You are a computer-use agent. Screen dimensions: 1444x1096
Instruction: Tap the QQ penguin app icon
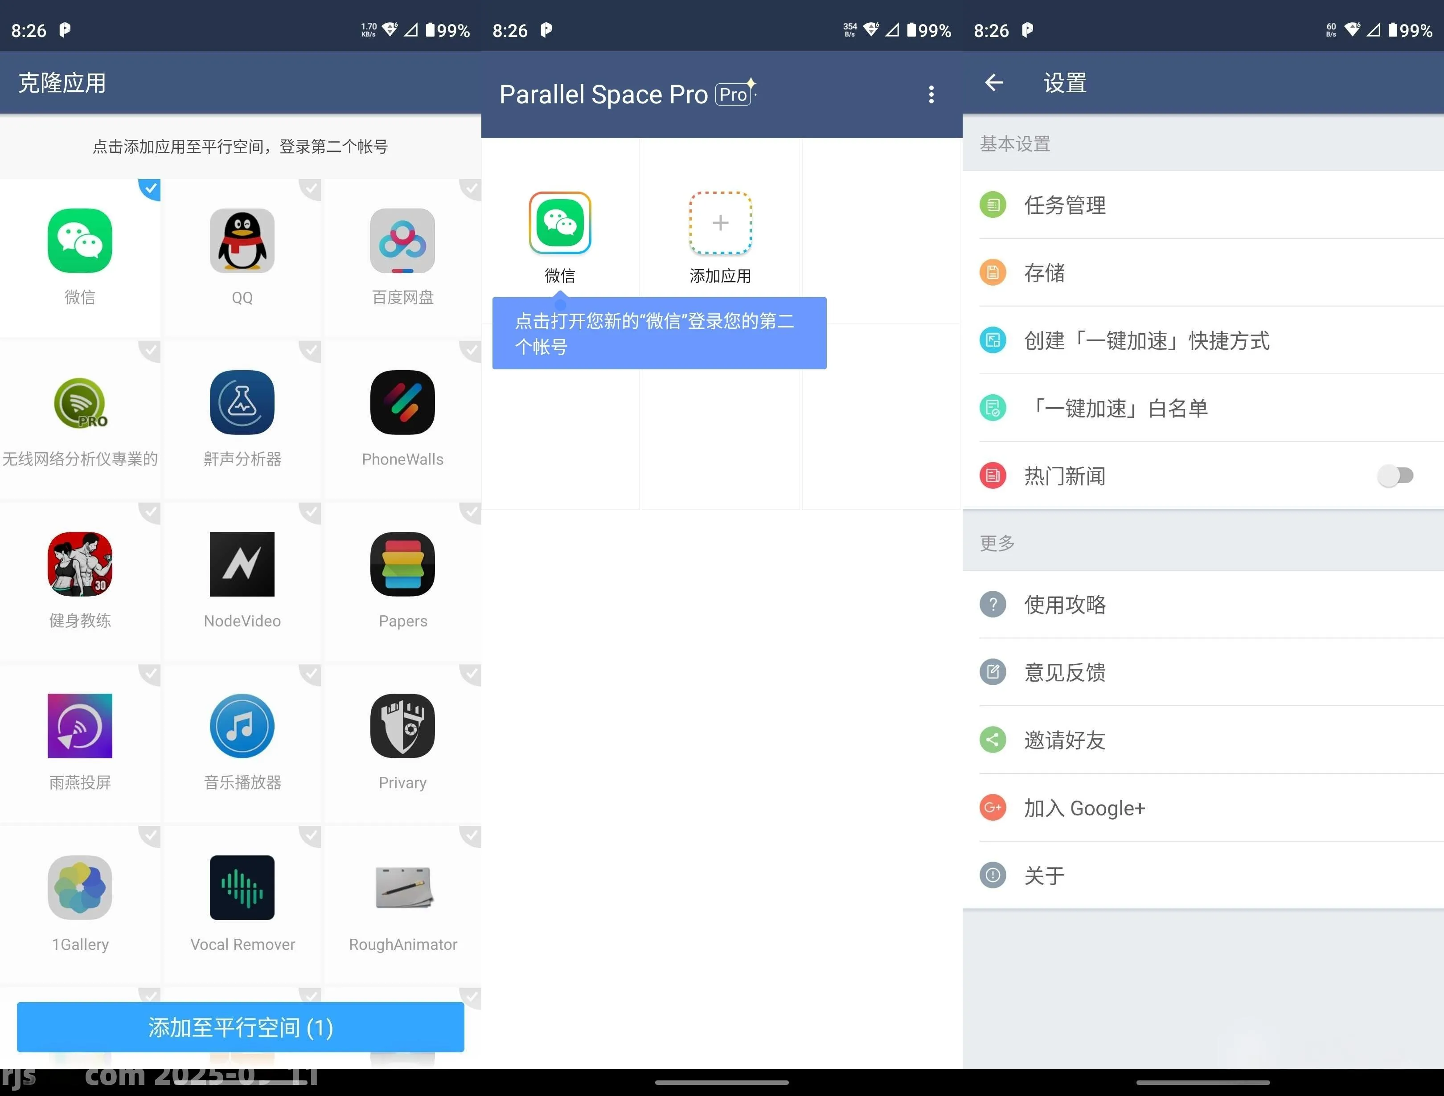click(x=242, y=240)
